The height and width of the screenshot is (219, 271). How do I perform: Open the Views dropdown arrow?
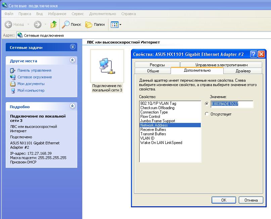pyautogui.click(x=120, y=25)
